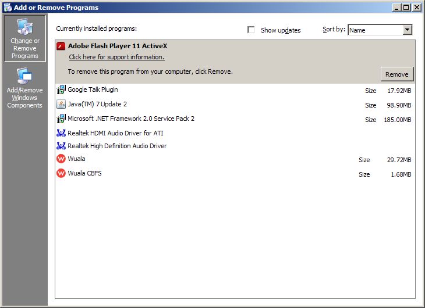Click the Java coffee cup icon
This screenshot has width=425, height=308.
coord(61,104)
